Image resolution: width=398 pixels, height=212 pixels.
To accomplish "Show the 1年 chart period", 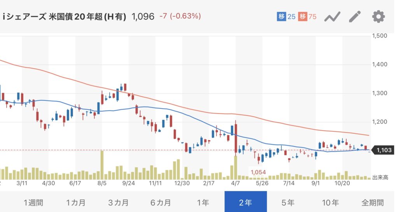I will [x=203, y=202].
